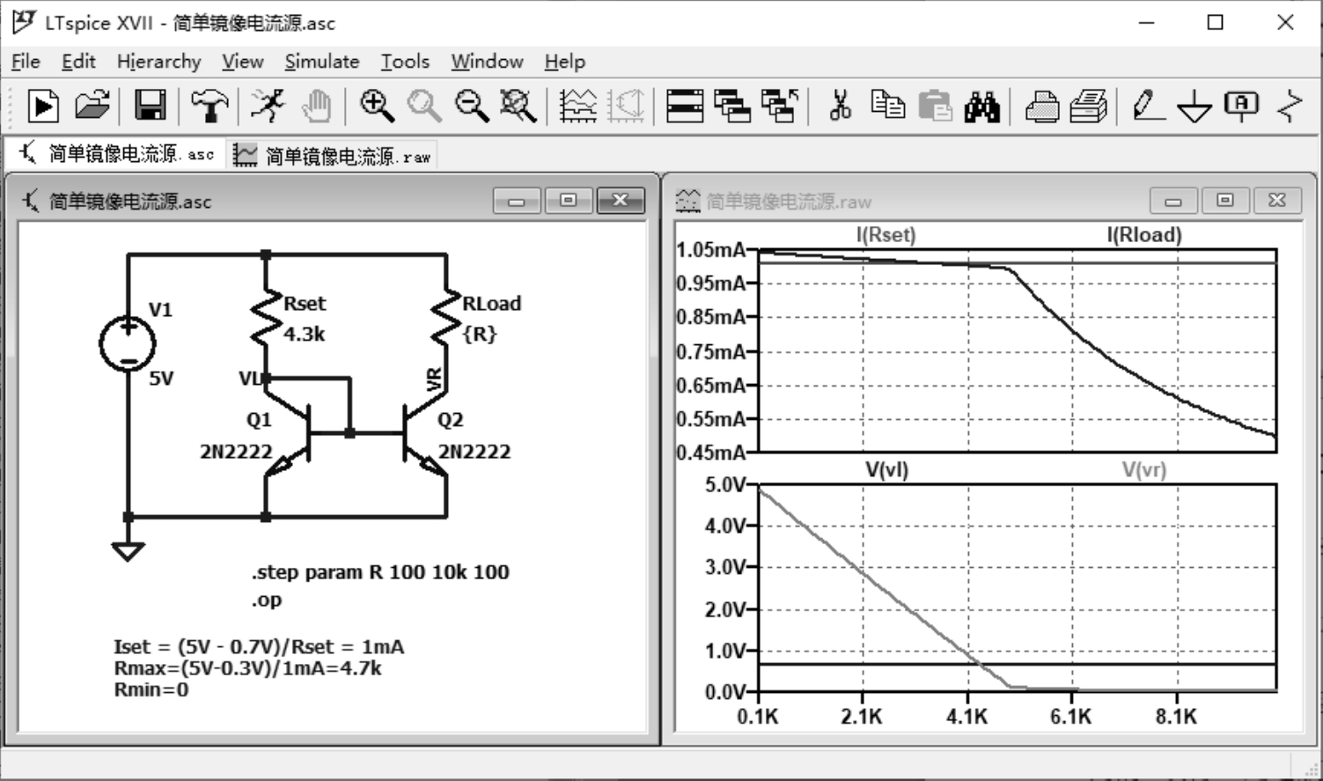Select the Draw wire pencil tool
Screen dimensions: 1323x781
pyautogui.click(x=1148, y=107)
